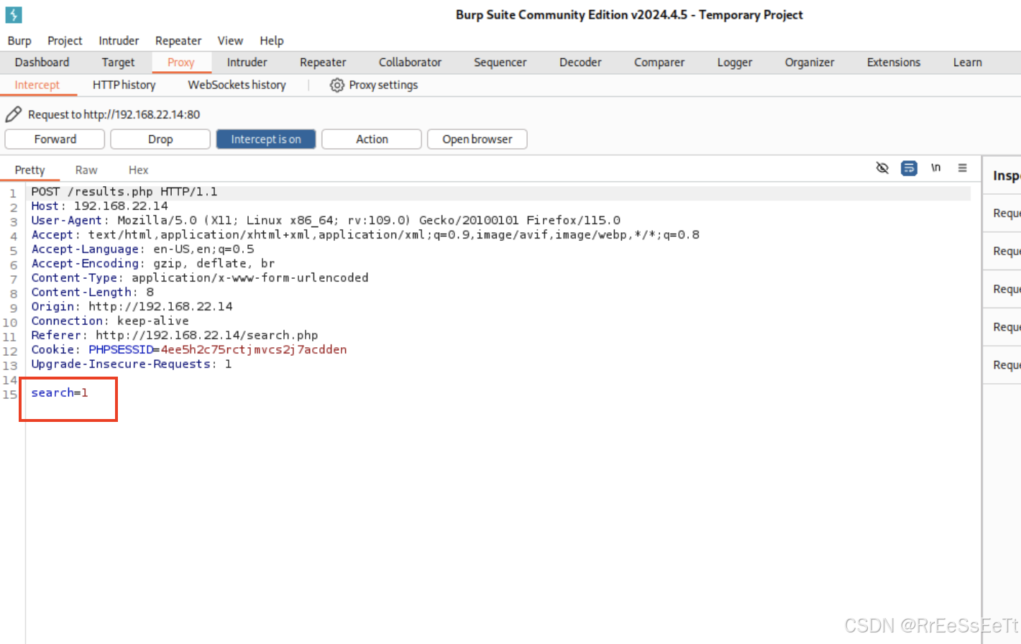Open the editor hamburger options menu
The width and height of the screenshot is (1021, 644).
tap(962, 168)
